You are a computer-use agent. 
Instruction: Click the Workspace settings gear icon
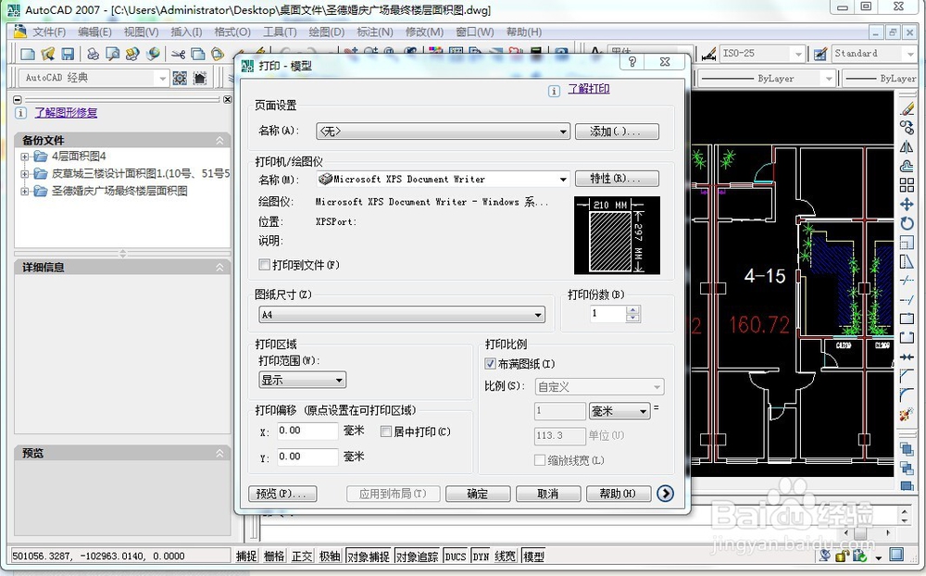(x=181, y=78)
